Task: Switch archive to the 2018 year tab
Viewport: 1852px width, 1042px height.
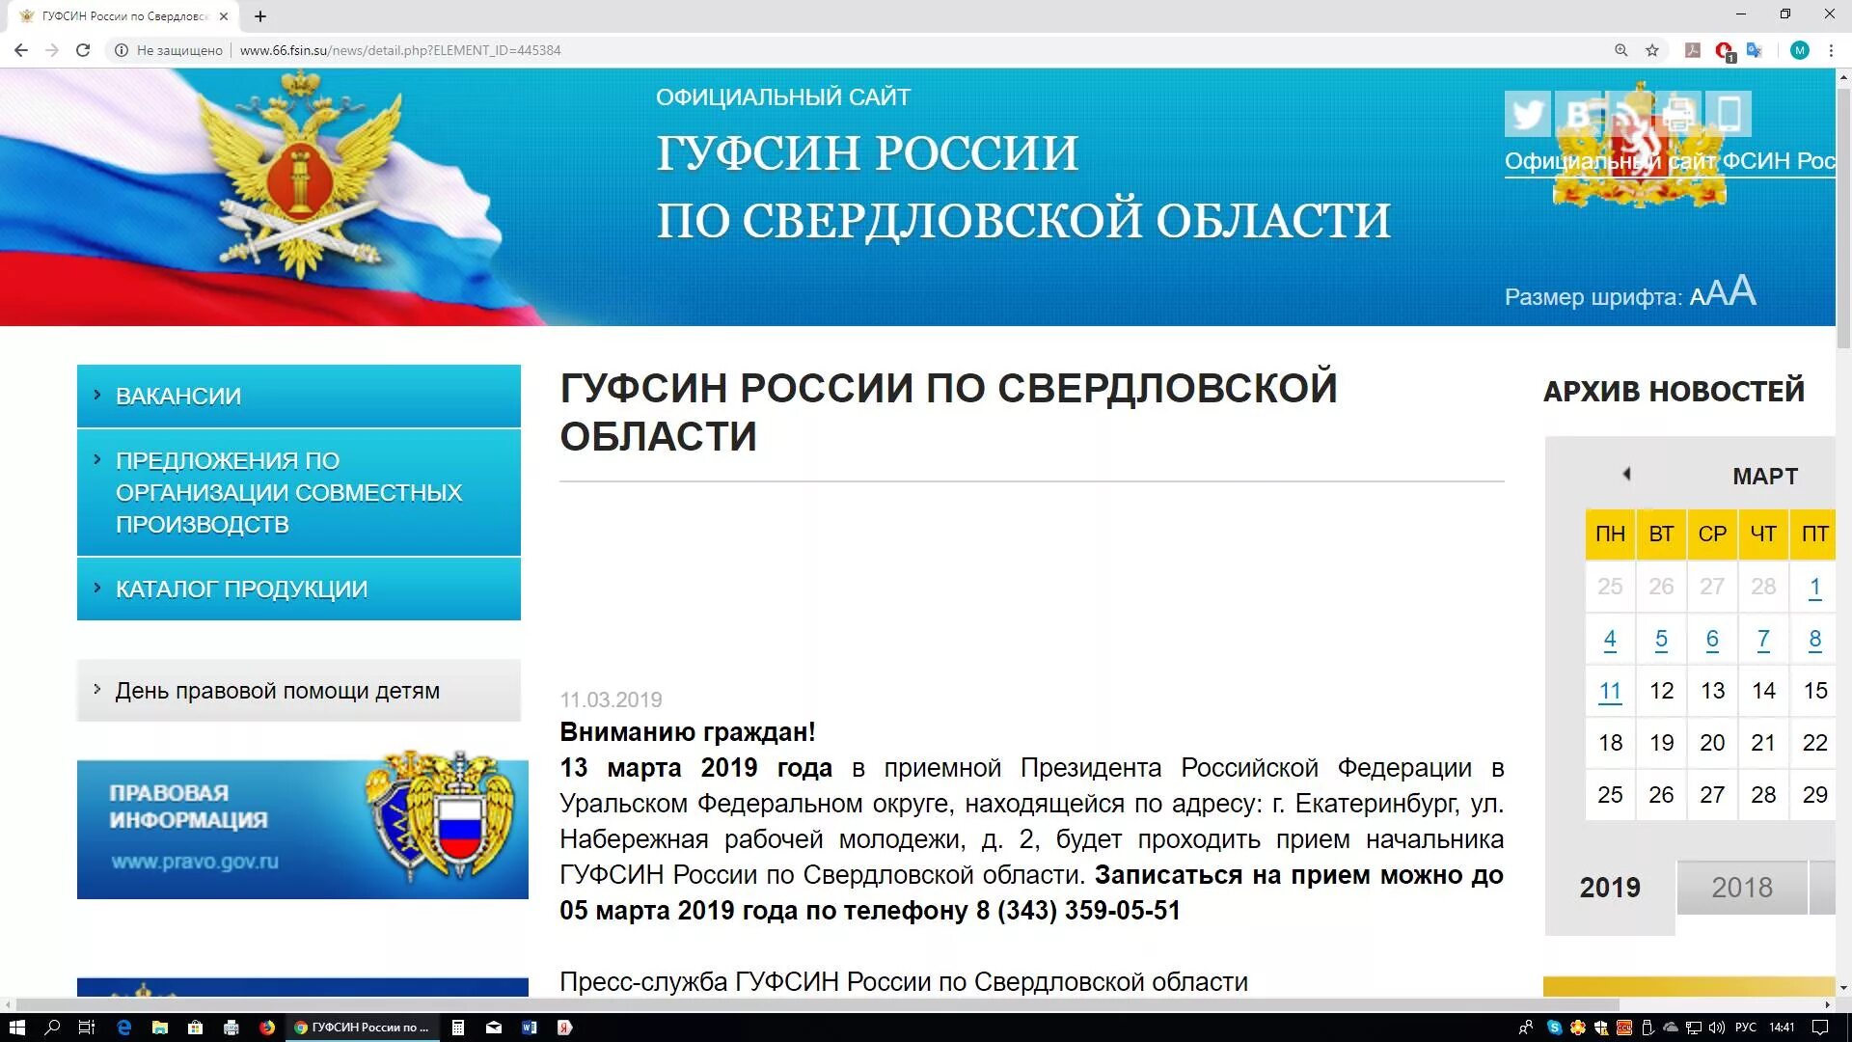Action: coord(1741,888)
